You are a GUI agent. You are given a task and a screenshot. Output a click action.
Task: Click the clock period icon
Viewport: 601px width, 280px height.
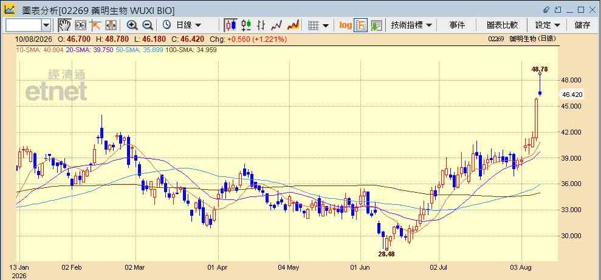[x=167, y=25]
